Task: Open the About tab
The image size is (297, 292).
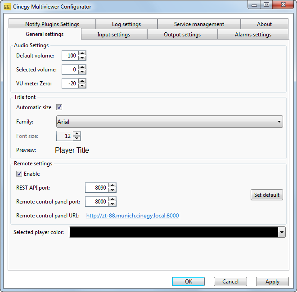Action: point(265,24)
